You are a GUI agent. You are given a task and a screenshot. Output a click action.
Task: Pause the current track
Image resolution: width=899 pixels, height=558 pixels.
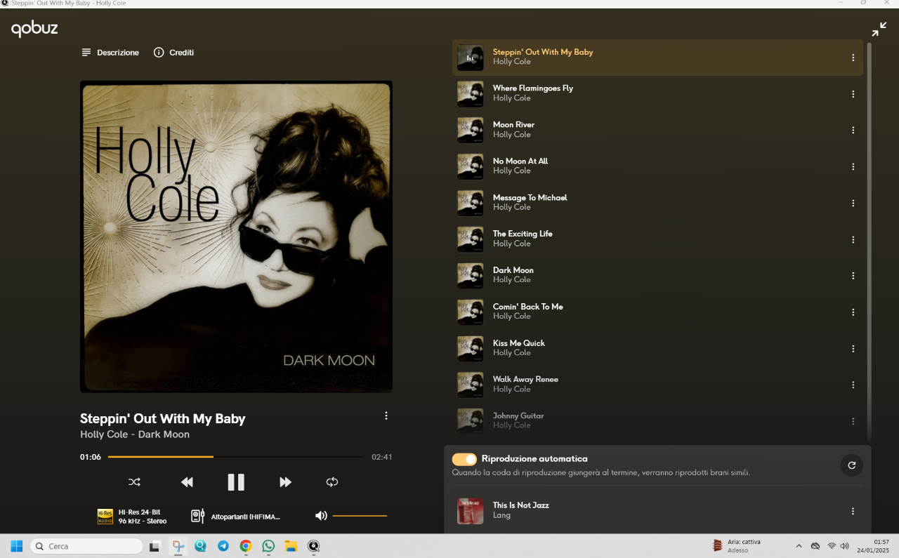(x=236, y=482)
